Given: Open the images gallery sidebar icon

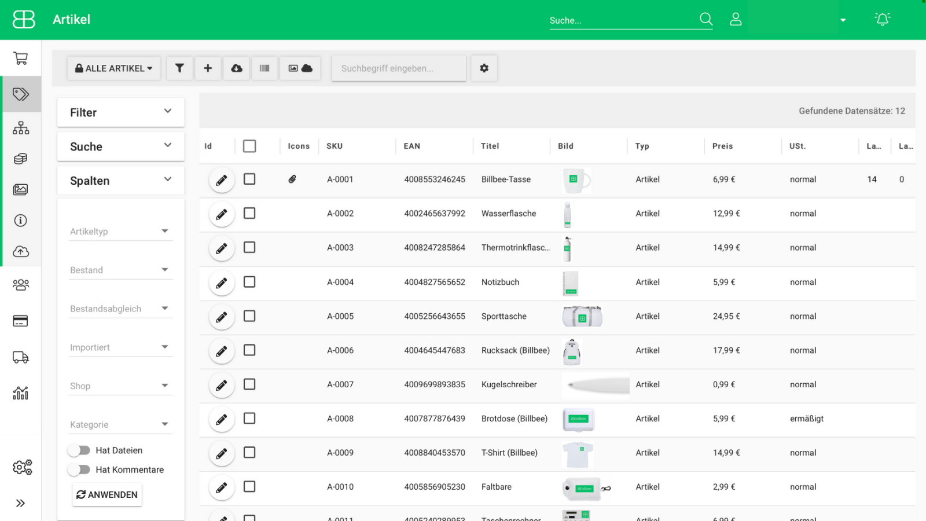Looking at the screenshot, I should coord(21,189).
